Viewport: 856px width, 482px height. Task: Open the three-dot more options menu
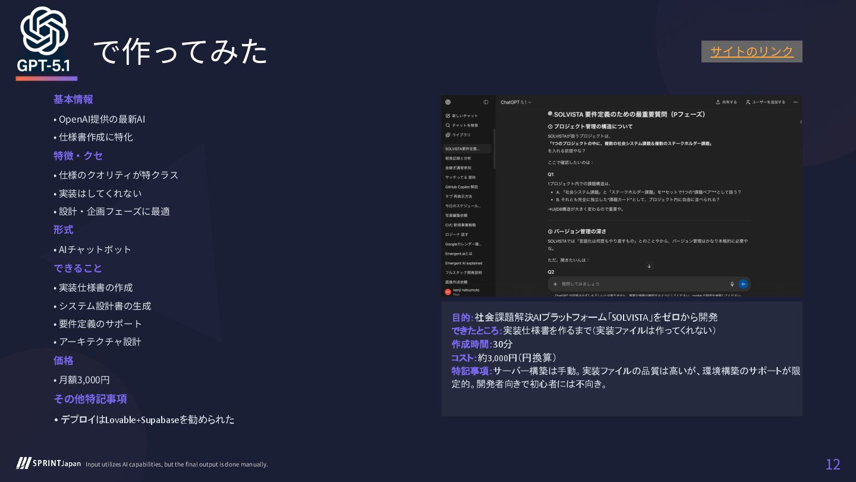(x=795, y=102)
